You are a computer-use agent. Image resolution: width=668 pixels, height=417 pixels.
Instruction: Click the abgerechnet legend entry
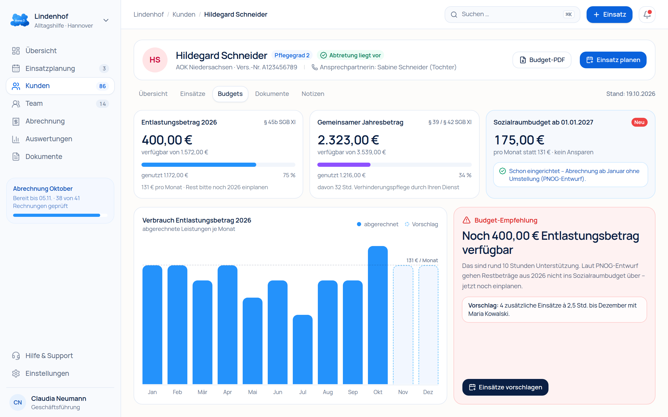[377, 224]
